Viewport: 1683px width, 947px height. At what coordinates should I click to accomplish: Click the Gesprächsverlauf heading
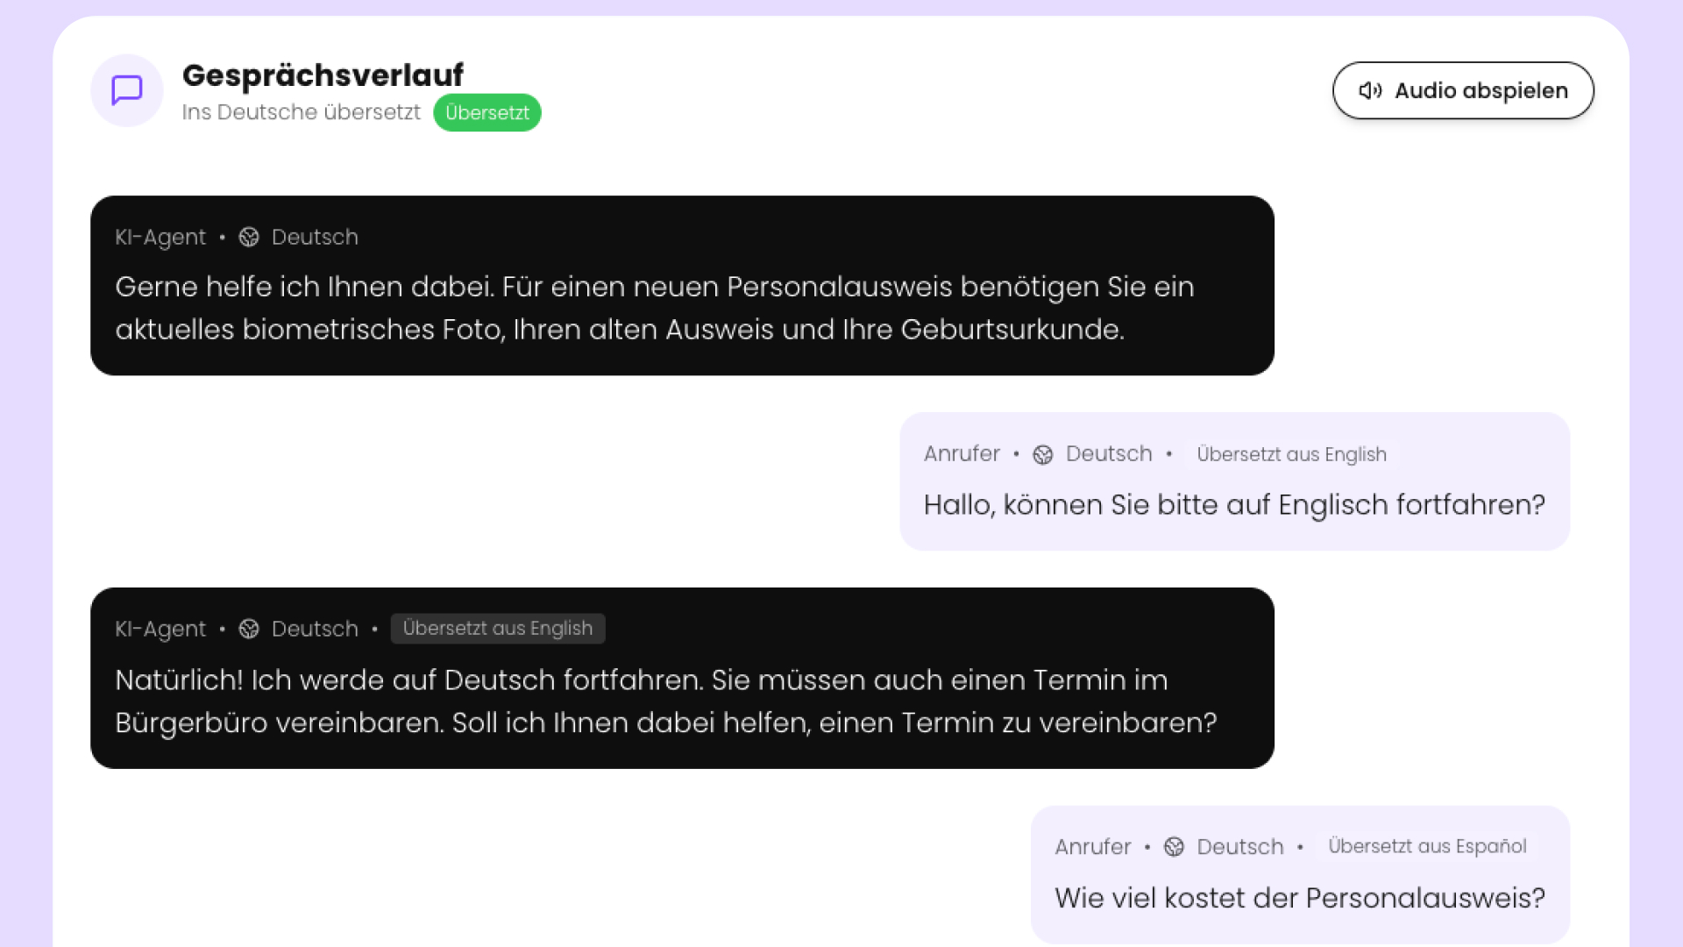tap(323, 75)
